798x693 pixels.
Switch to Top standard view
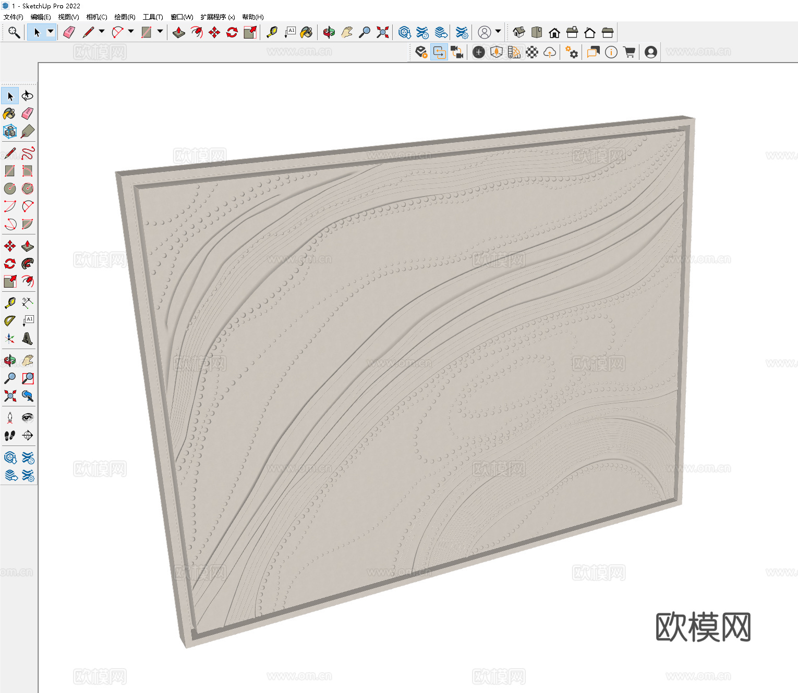point(537,32)
